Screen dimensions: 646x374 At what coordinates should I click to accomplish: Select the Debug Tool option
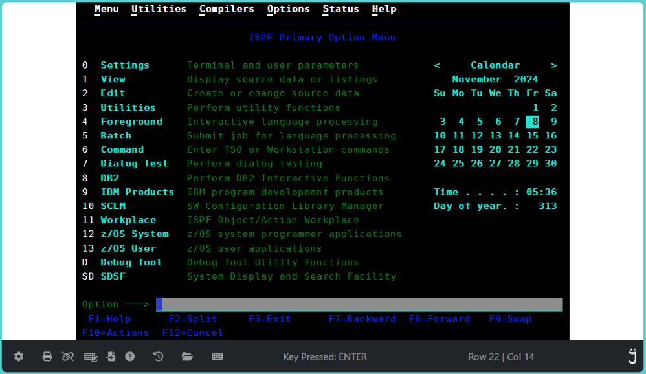131,262
